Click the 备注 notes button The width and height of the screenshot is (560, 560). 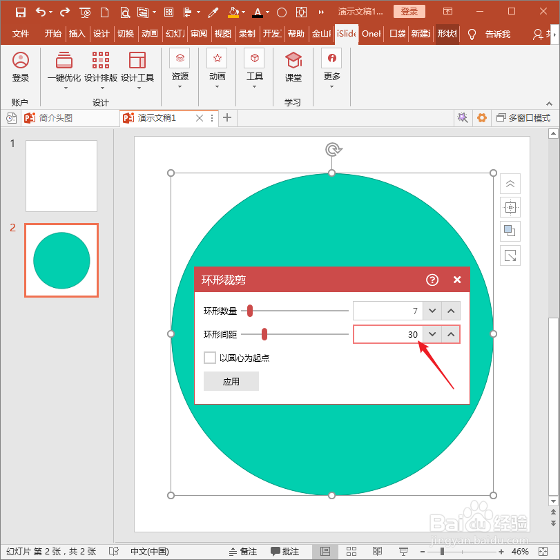click(x=243, y=552)
